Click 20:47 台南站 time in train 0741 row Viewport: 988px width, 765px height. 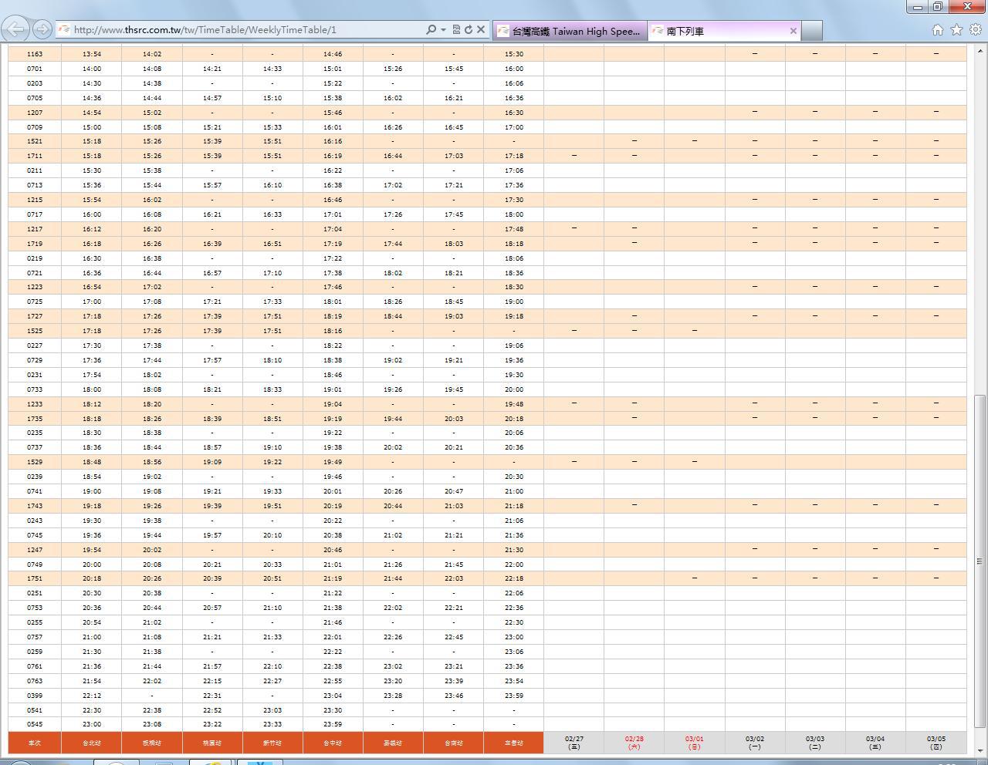(x=454, y=491)
